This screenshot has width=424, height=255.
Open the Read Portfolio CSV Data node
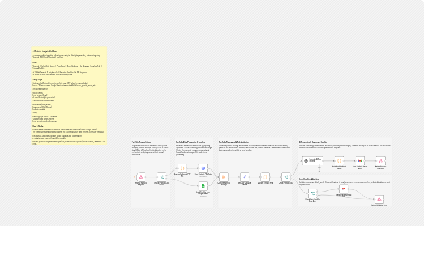pyautogui.click(x=203, y=168)
